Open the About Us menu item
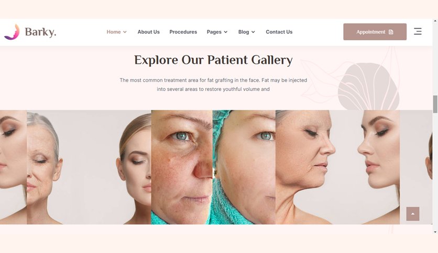This screenshot has height=253, width=438. (148, 32)
